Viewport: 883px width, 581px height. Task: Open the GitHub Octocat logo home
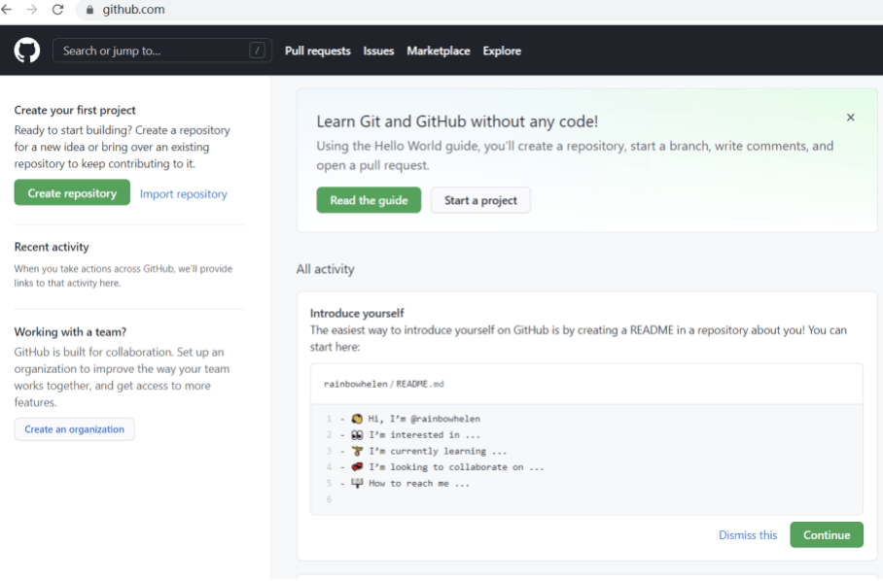pyautogui.click(x=27, y=51)
